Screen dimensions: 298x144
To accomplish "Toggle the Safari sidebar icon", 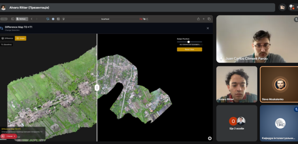I will coord(13,19).
